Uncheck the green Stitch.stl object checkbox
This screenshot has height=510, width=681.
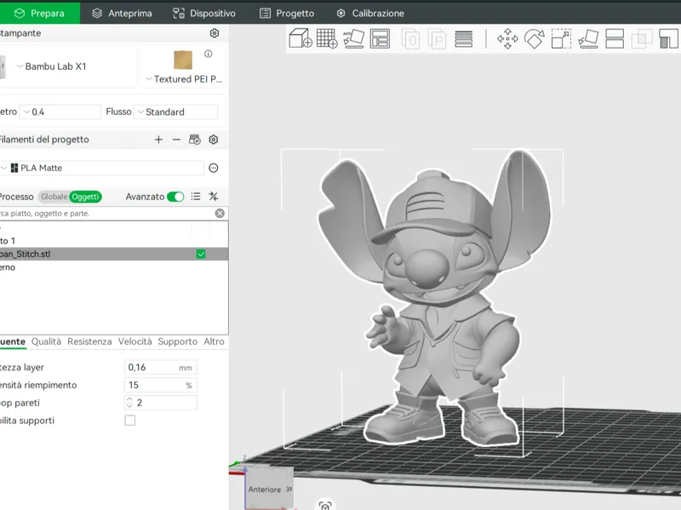pyautogui.click(x=201, y=254)
